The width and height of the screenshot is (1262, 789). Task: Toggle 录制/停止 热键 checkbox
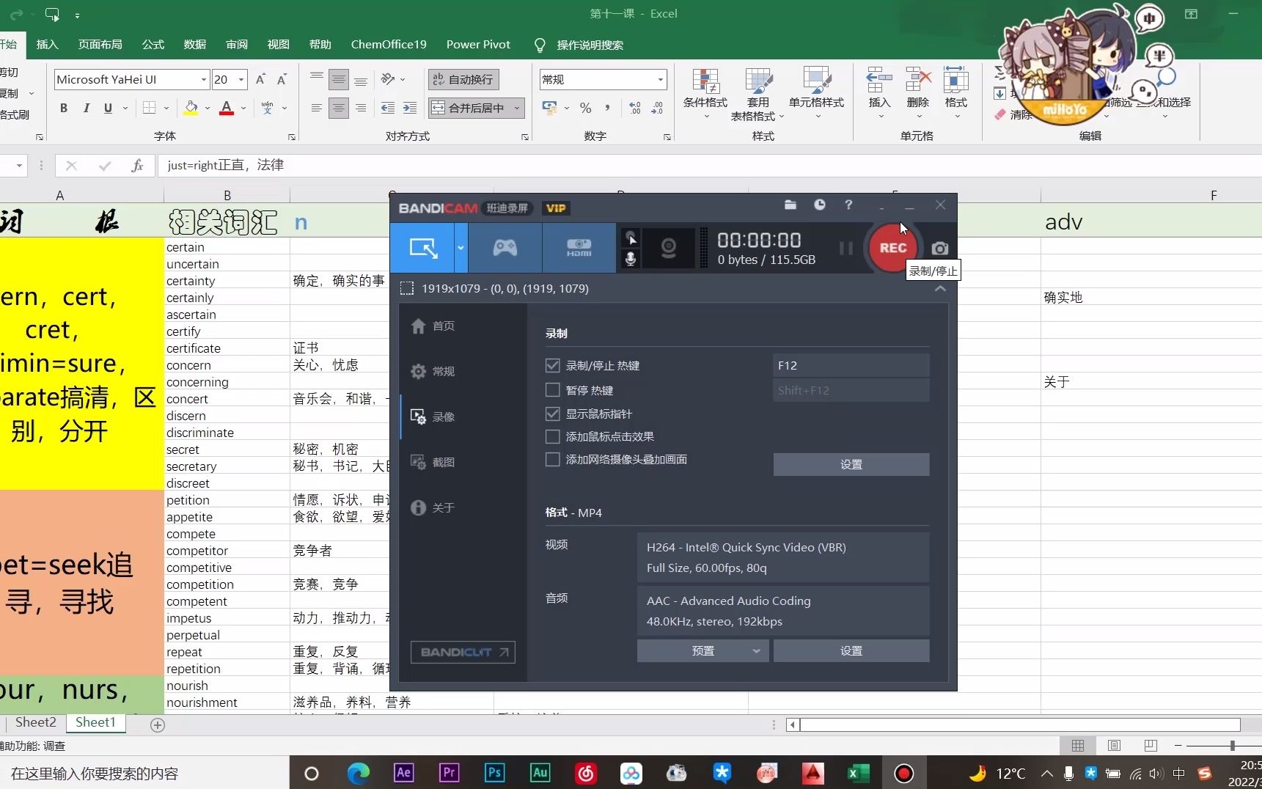(553, 365)
